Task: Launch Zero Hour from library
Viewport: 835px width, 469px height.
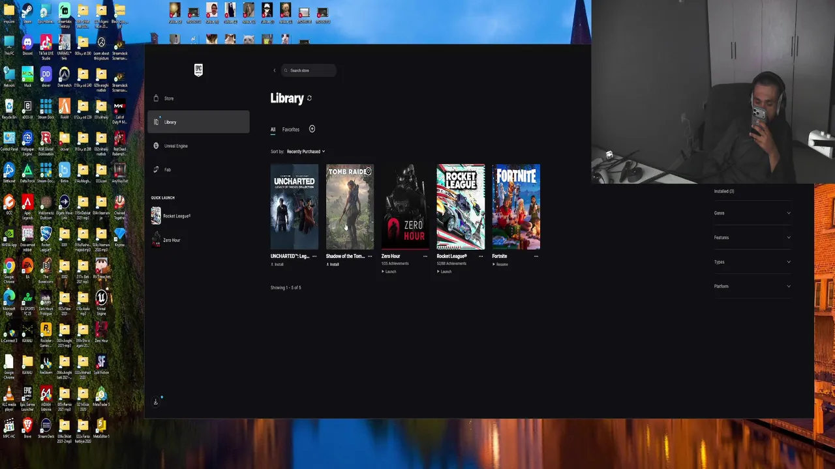Action: [x=389, y=272]
